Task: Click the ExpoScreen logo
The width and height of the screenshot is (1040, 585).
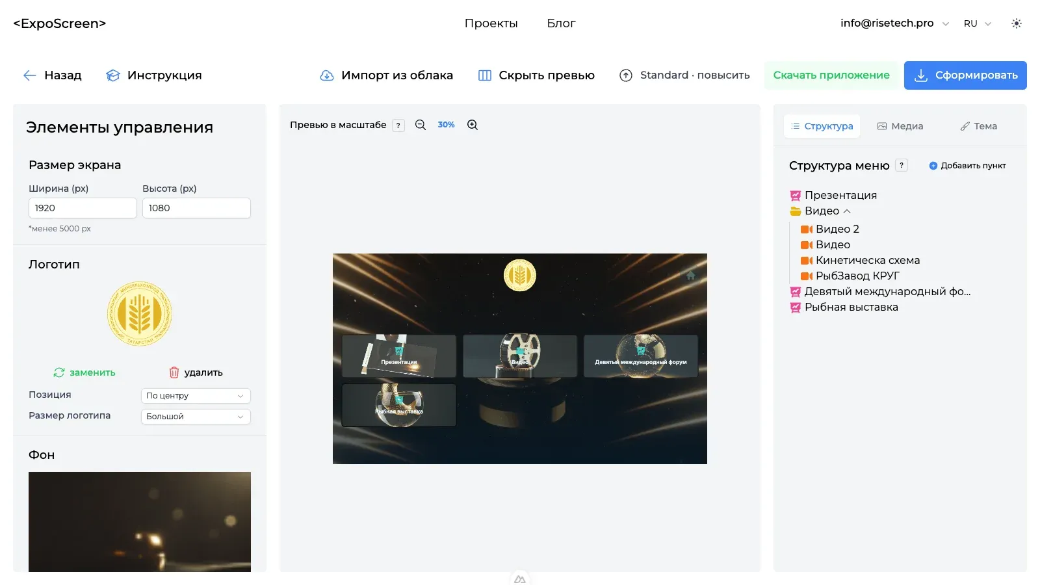Action: [x=60, y=23]
